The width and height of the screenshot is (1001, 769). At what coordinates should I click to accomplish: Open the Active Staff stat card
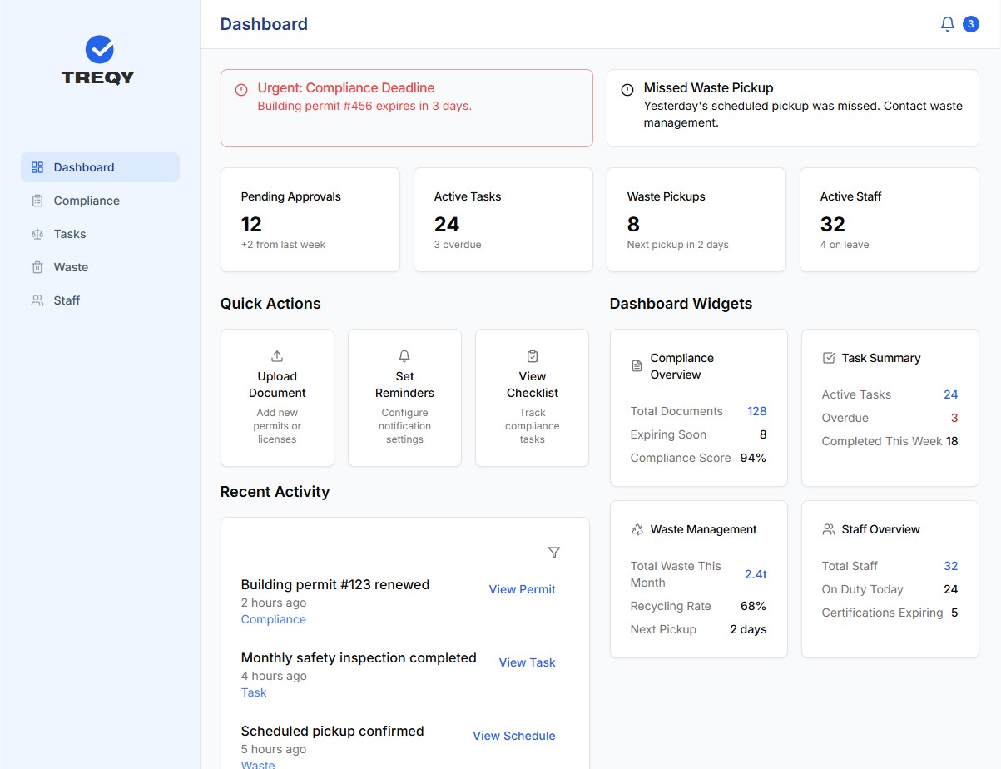890,220
